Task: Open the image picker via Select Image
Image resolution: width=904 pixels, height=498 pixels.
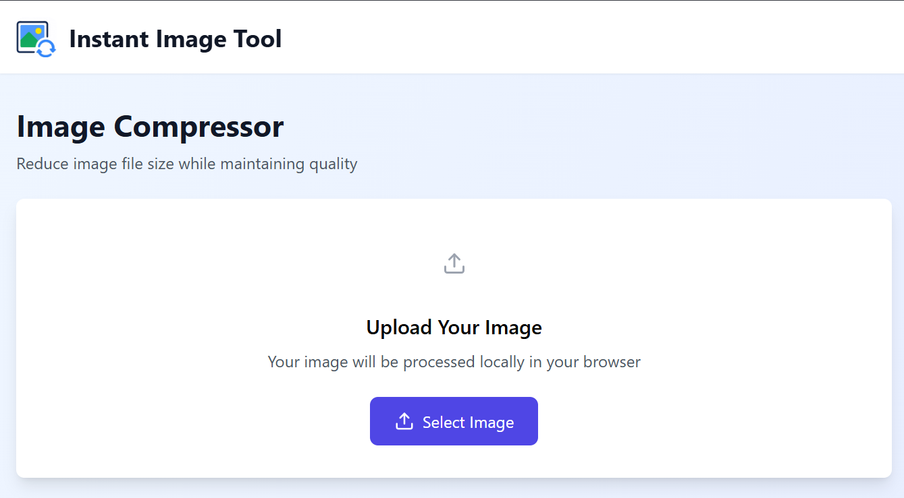Action: click(x=454, y=421)
